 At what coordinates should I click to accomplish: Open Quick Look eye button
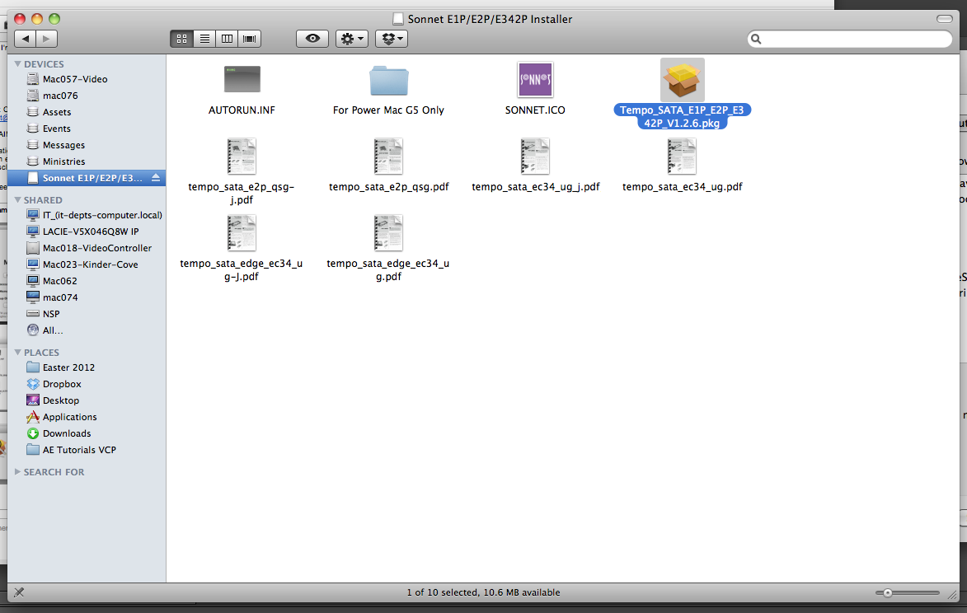[312, 39]
